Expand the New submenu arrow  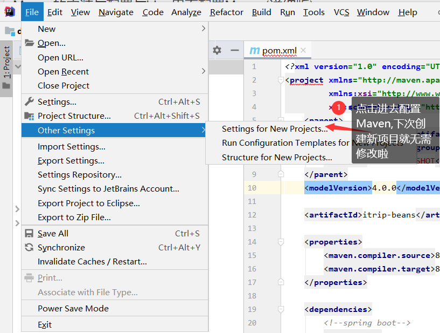[x=203, y=29]
